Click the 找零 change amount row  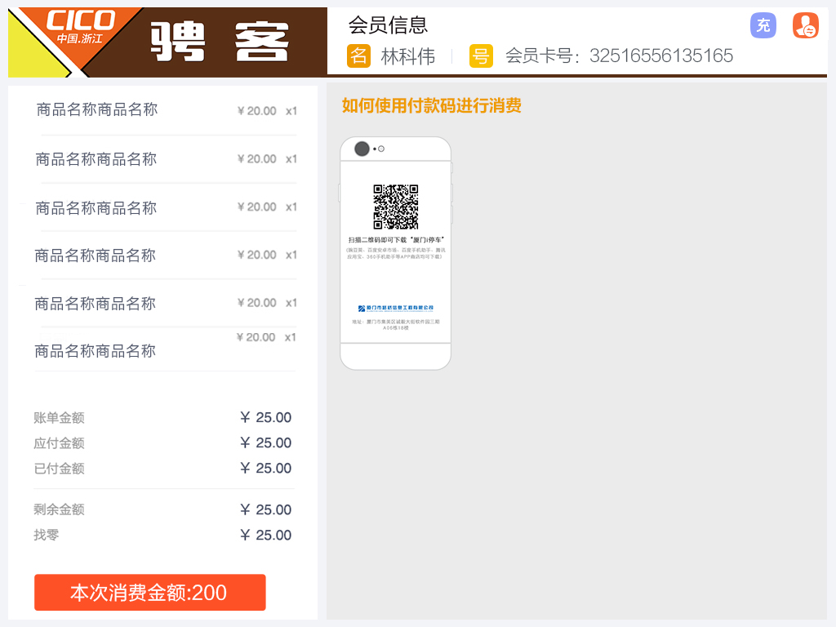coord(162,535)
